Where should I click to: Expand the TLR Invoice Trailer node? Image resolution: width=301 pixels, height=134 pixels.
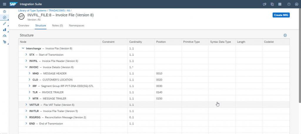30,92
